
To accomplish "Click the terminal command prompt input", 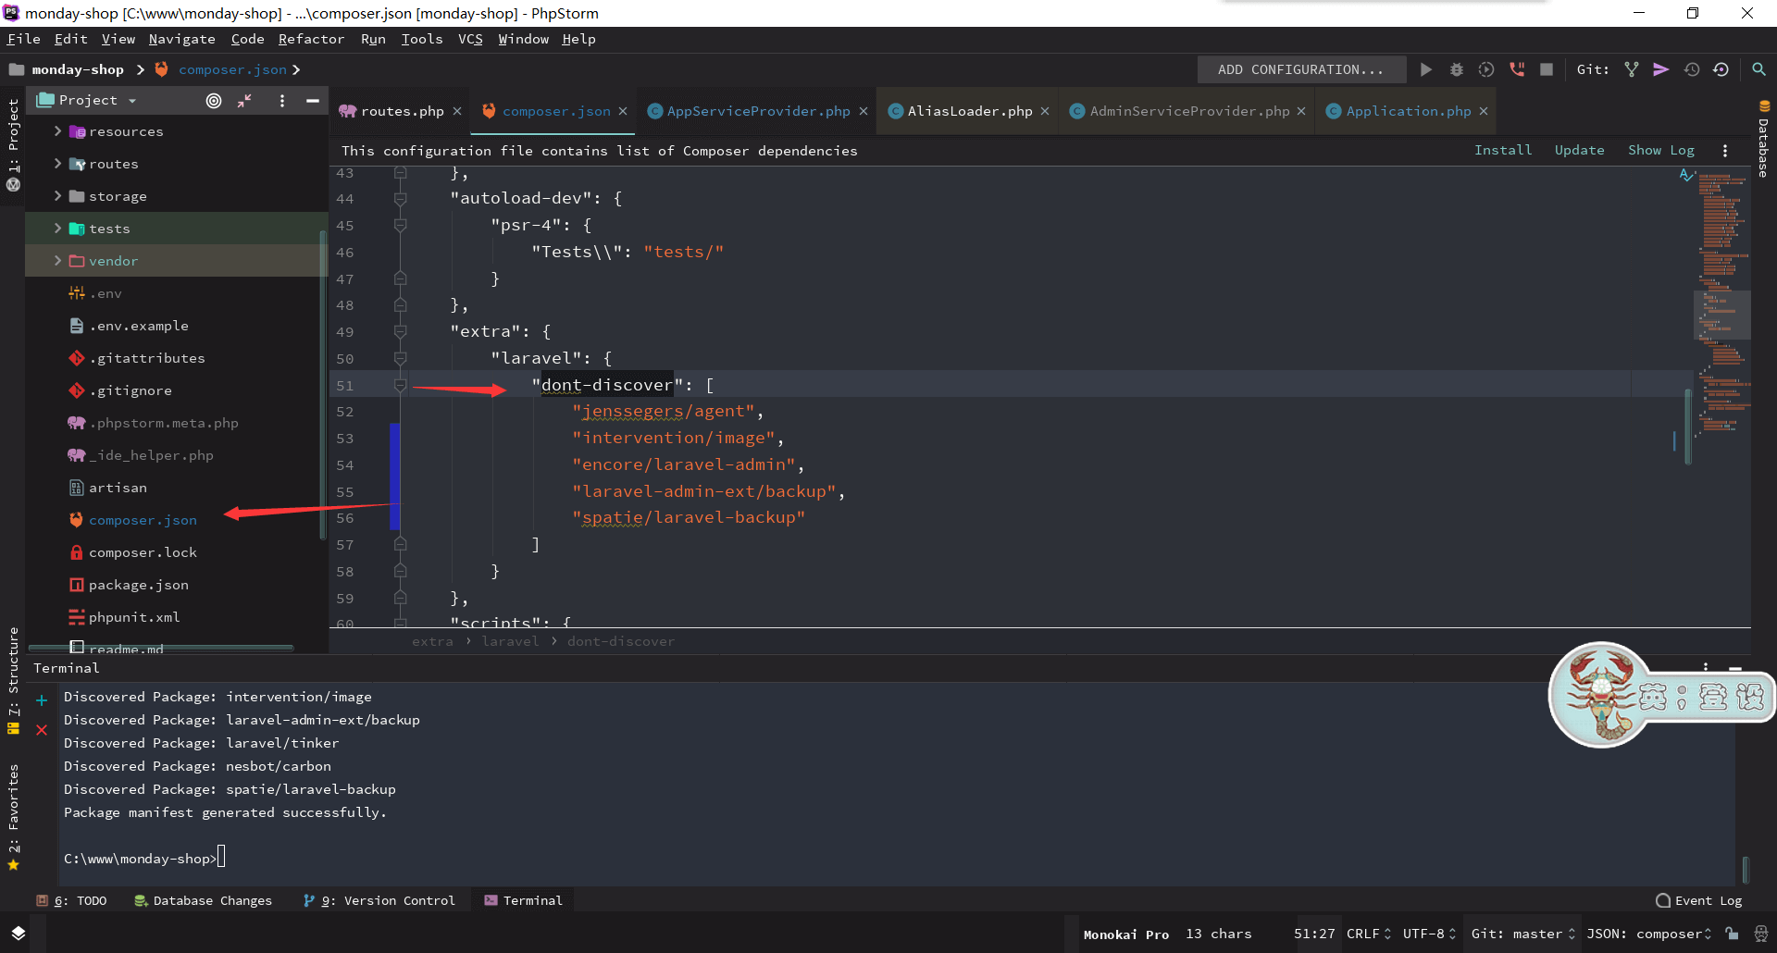I will [221, 858].
